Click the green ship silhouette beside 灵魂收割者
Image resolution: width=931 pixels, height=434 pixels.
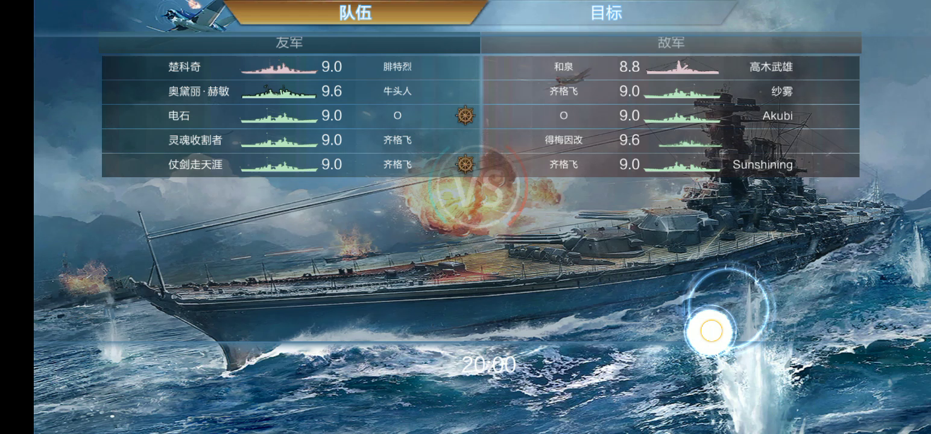pyautogui.click(x=279, y=140)
